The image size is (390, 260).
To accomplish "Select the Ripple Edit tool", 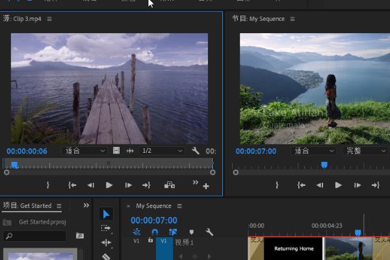I will pos(106,242).
